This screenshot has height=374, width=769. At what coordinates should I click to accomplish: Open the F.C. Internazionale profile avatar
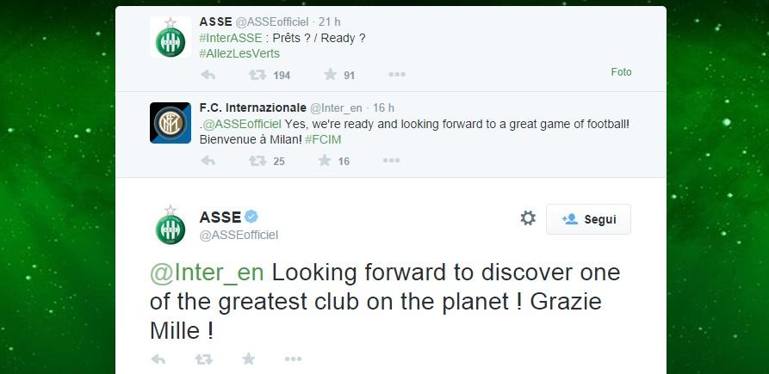point(171,123)
